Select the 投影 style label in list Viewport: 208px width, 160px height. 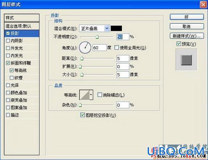(x=15, y=33)
